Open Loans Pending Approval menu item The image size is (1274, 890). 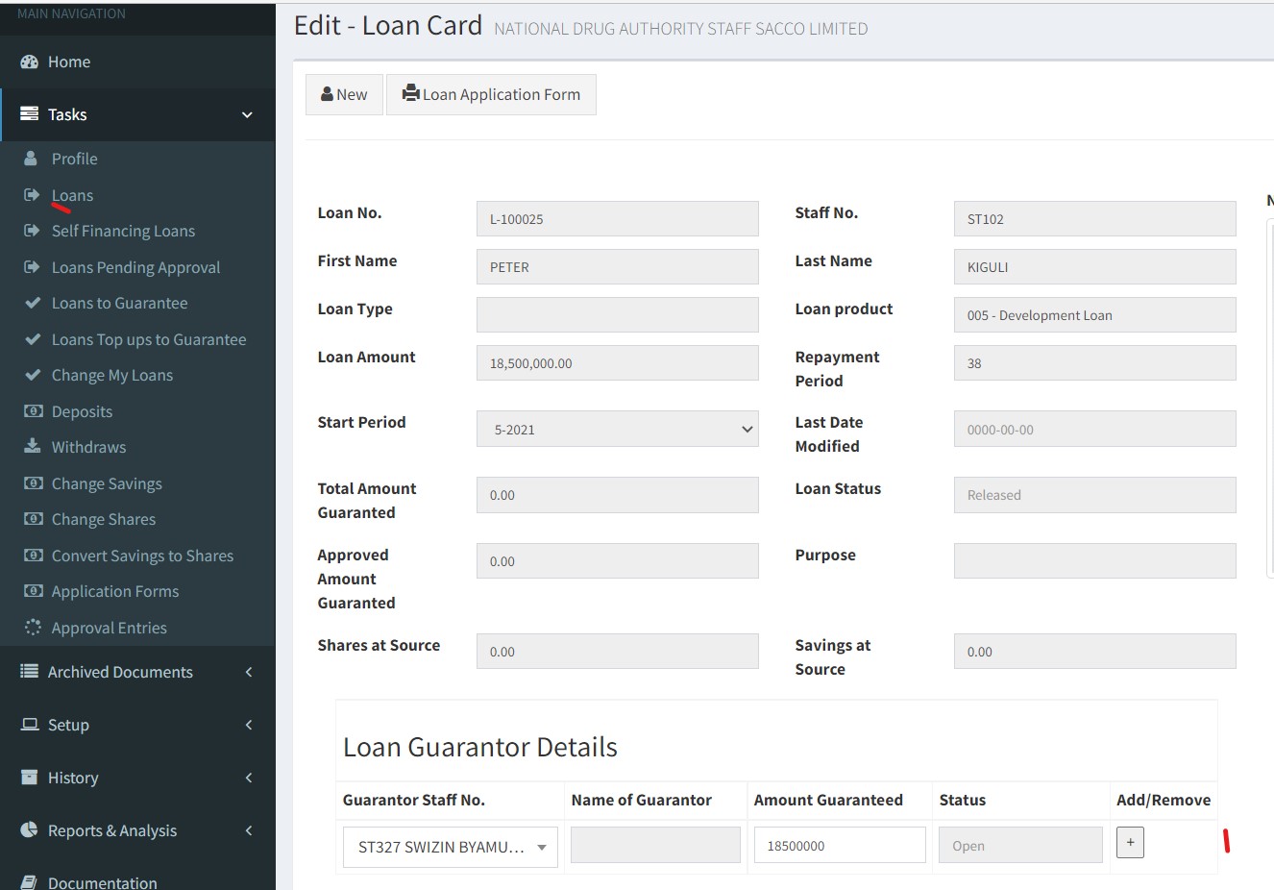click(135, 267)
